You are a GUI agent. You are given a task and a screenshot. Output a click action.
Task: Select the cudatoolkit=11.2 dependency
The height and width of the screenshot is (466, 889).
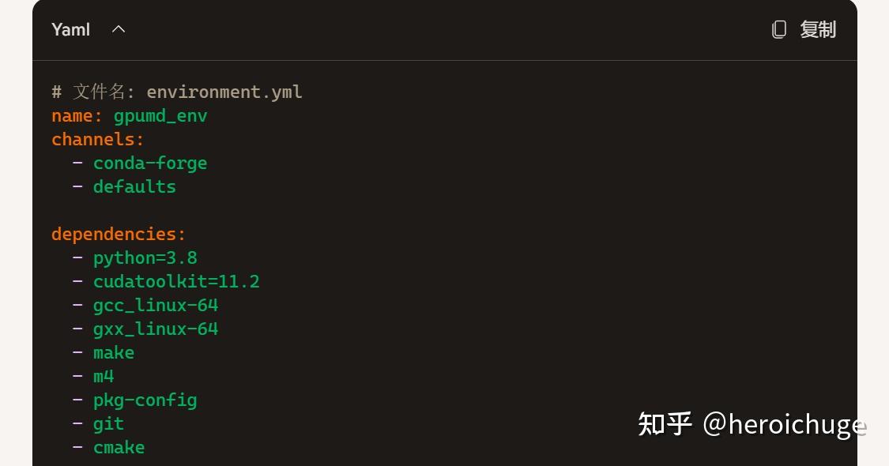pyautogui.click(x=176, y=281)
